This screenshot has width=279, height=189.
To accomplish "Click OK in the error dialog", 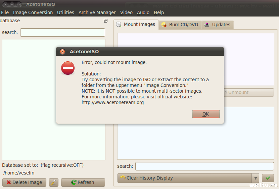I will pyautogui.click(x=206, y=114).
